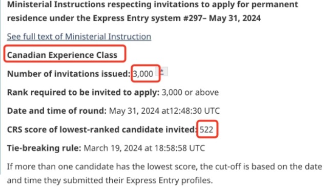Click the May 31, 2024 date in title
Image resolution: width=333 pixels, height=187 pixels.
pyautogui.click(x=235, y=18)
